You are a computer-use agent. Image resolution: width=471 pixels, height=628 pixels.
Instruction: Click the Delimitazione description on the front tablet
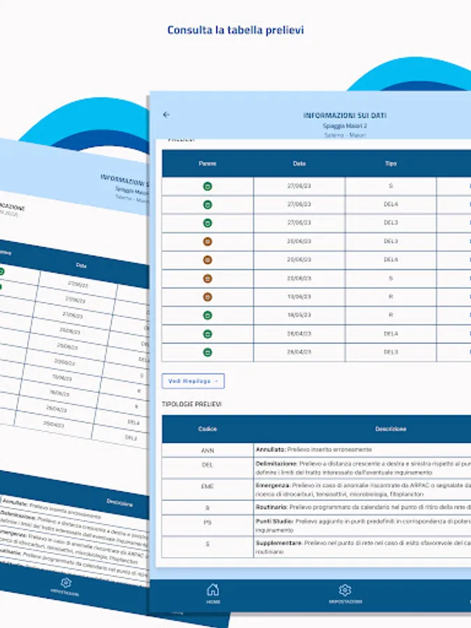(364, 468)
